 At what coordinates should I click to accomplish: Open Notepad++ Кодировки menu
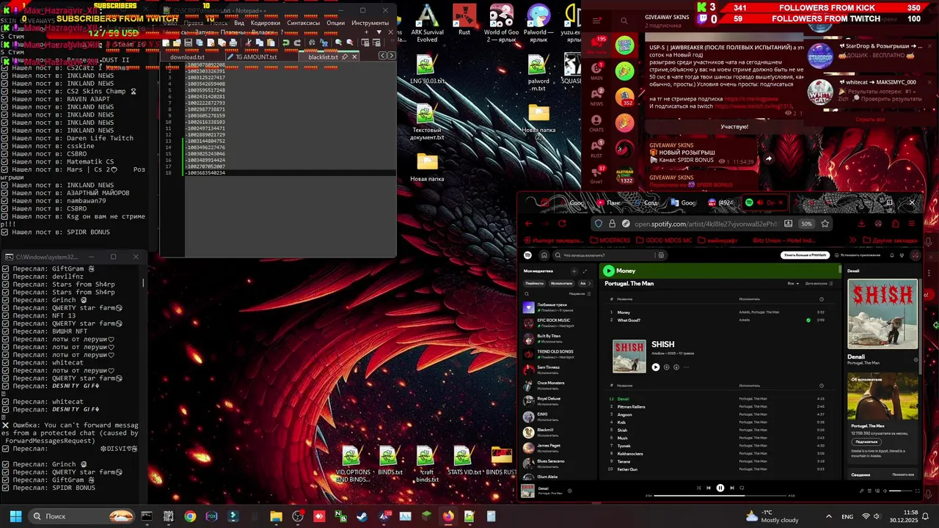[x=266, y=23]
